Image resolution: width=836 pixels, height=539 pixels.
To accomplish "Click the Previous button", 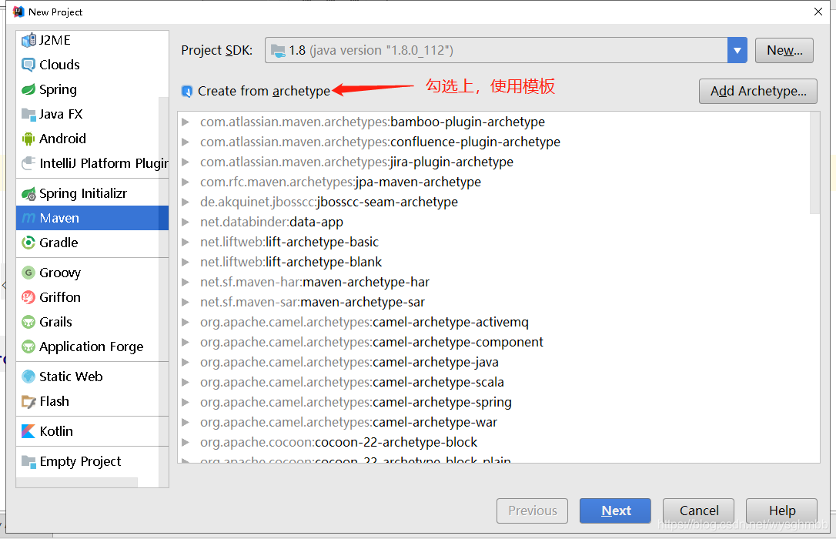I will click(x=532, y=511).
